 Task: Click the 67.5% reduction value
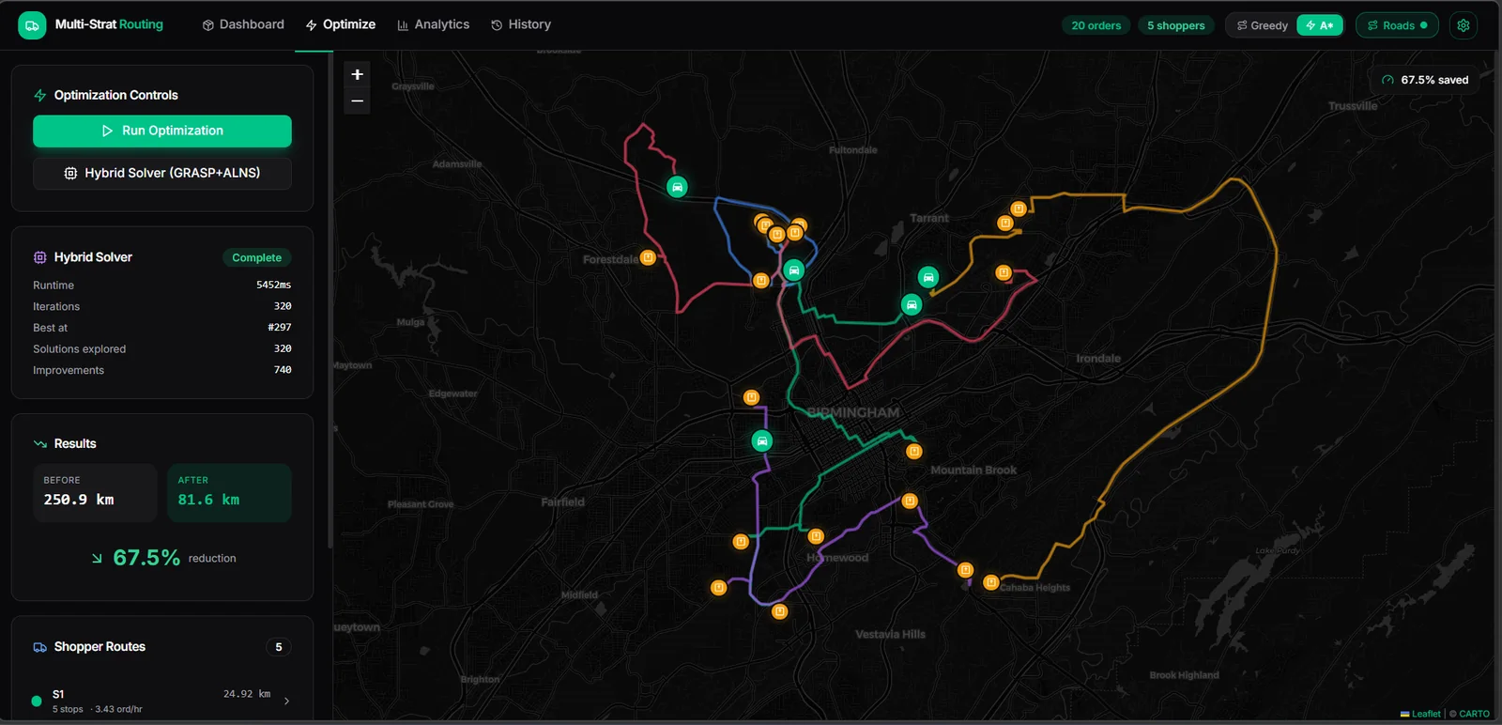146,558
